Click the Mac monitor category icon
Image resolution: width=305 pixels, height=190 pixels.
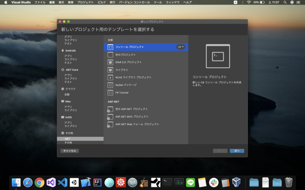(x=62, y=101)
